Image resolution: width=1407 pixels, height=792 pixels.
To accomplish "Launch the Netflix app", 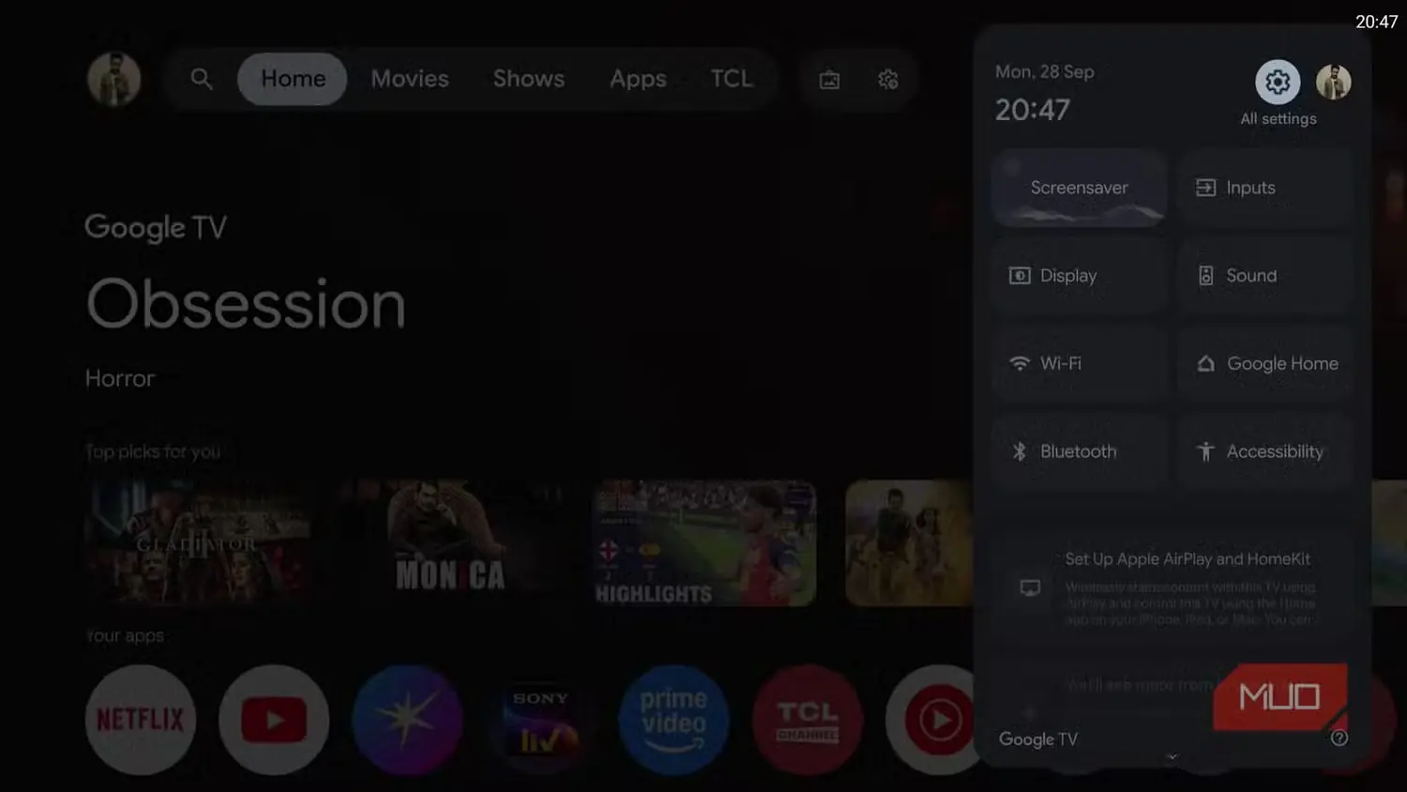I will pos(141,720).
